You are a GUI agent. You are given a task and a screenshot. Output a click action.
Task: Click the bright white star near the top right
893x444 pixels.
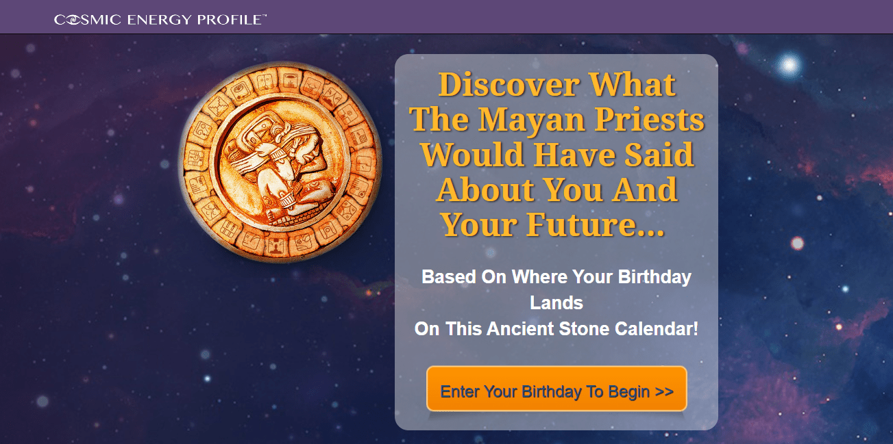[x=789, y=65]
